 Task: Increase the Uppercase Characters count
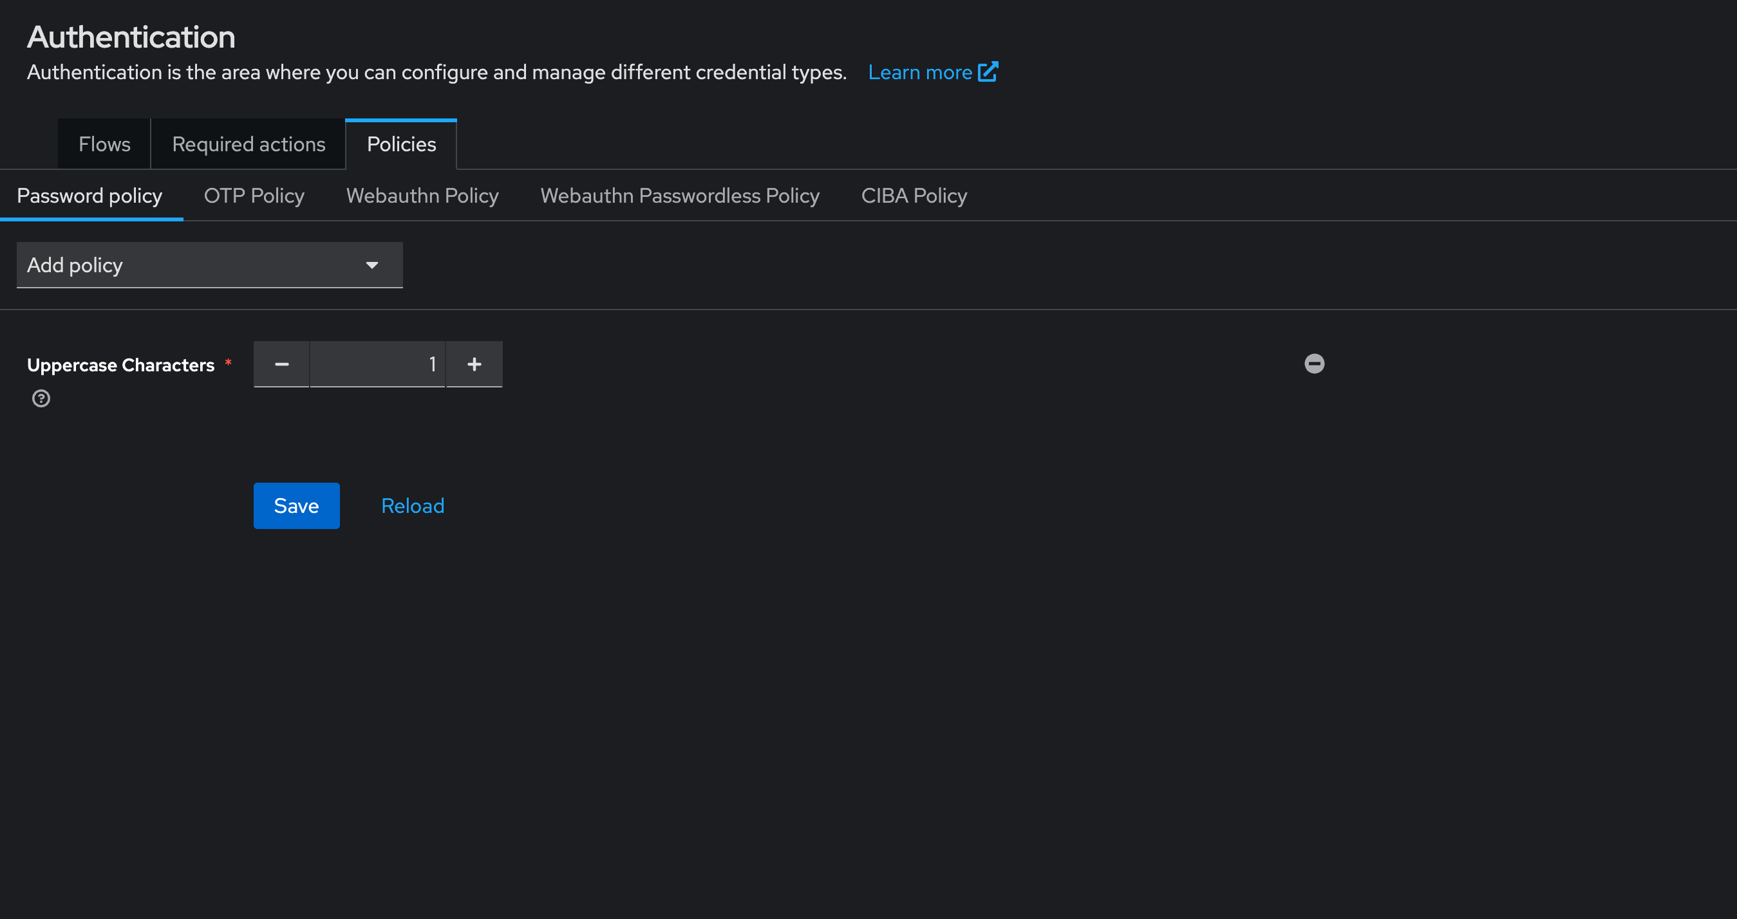pos(474,364)
